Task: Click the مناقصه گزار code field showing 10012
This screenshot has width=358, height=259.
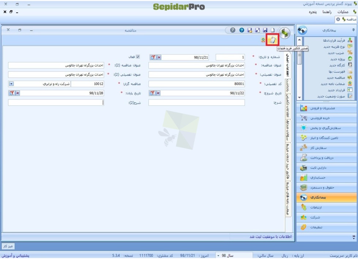Action: [87, 84]
